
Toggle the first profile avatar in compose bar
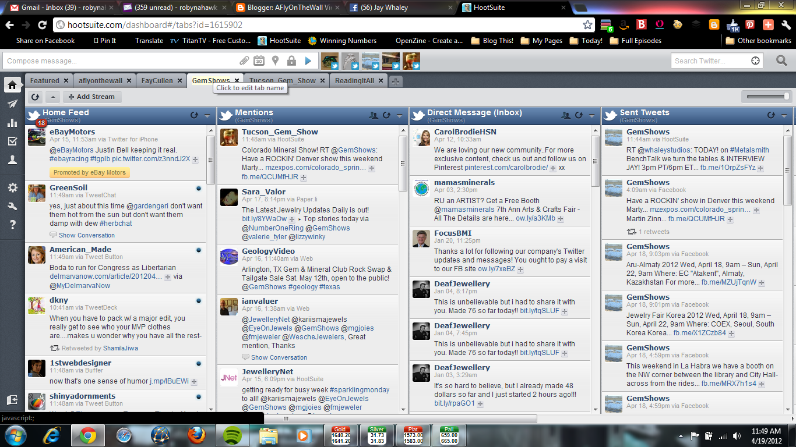[330, 61]
